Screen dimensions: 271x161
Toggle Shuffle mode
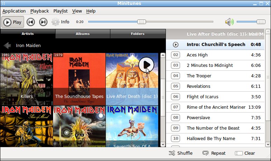(181, 153)
